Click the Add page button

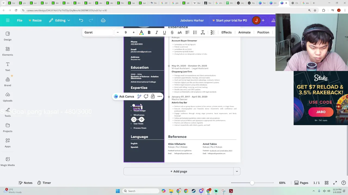pos(179,171)
